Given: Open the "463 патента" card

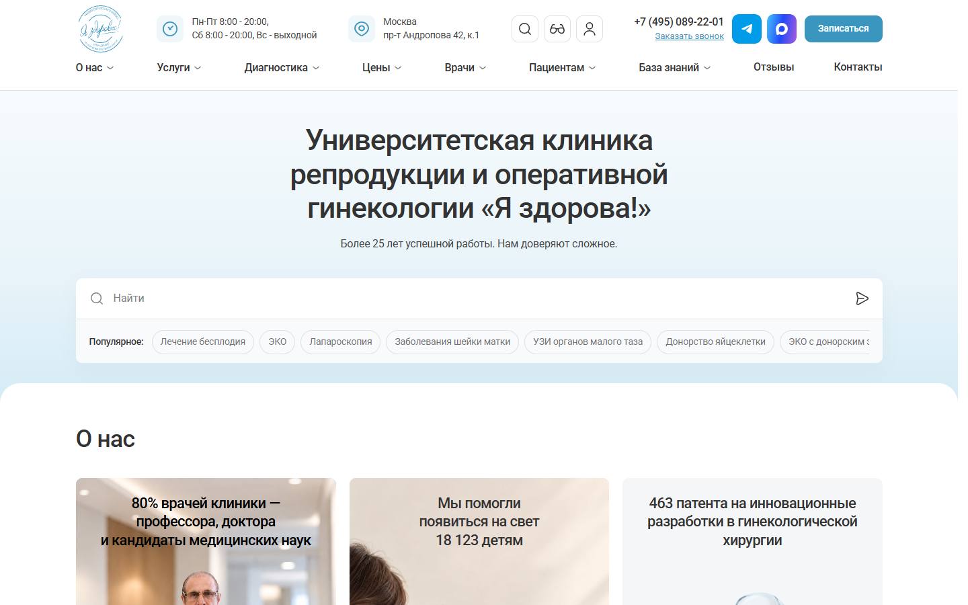Looking at the screenshot, I should point(752,541).
